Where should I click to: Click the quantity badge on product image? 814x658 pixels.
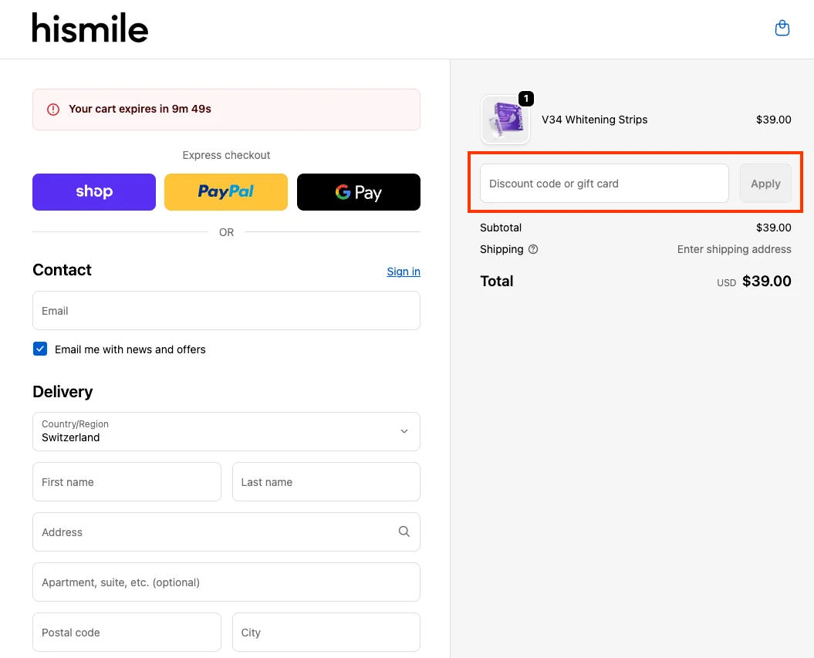pos(525,99)
